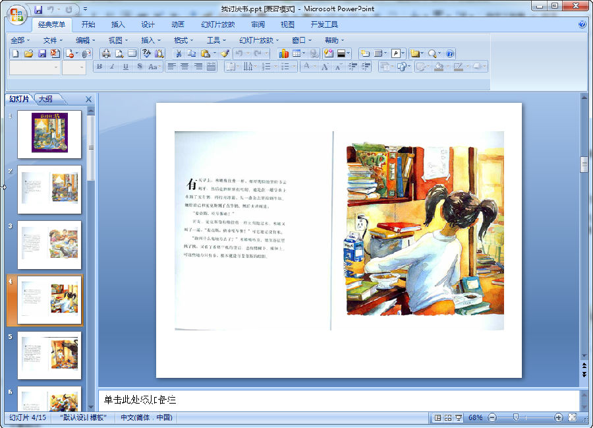
Task: Click the 68% zoom level
Action: pyautogui.click(x=475, y=417)
